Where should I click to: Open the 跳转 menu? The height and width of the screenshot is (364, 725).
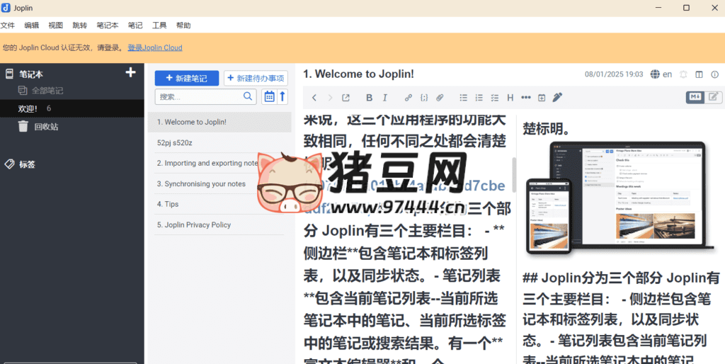pyautogui.click(x=79, y=25)
